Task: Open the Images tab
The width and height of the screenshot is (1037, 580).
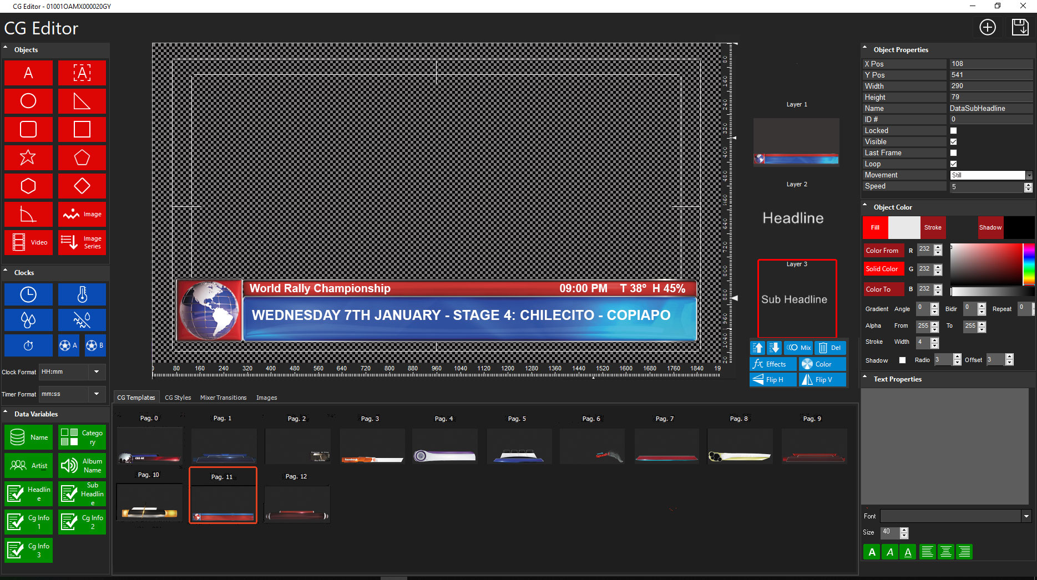Action: pos(266,398)
